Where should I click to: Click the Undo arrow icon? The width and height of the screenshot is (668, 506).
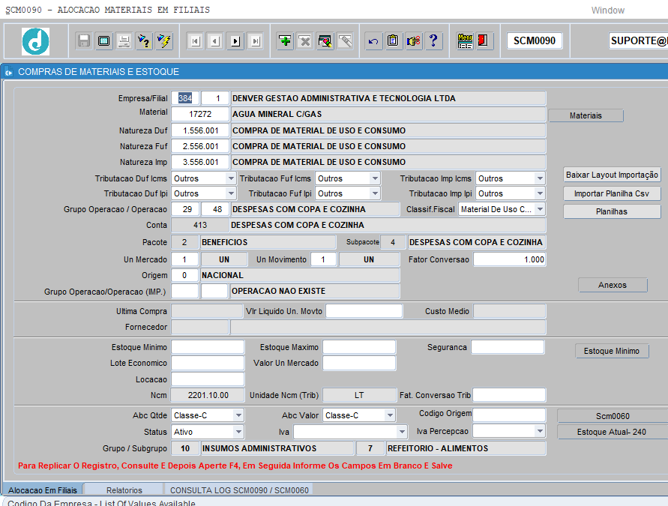tap(373, 41)
